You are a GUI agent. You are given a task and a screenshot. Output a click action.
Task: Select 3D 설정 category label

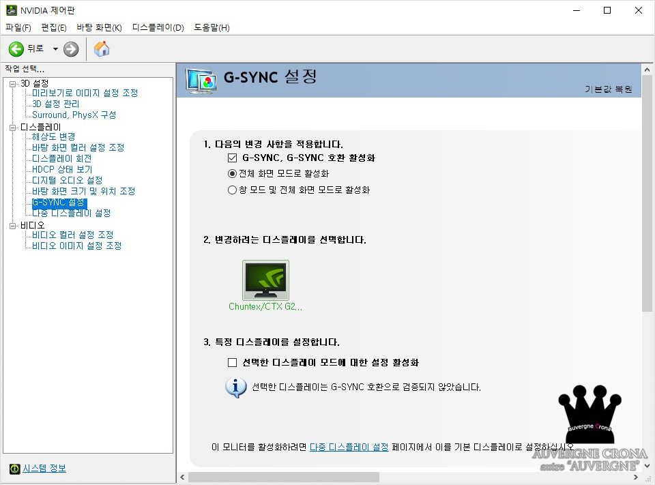35,83
